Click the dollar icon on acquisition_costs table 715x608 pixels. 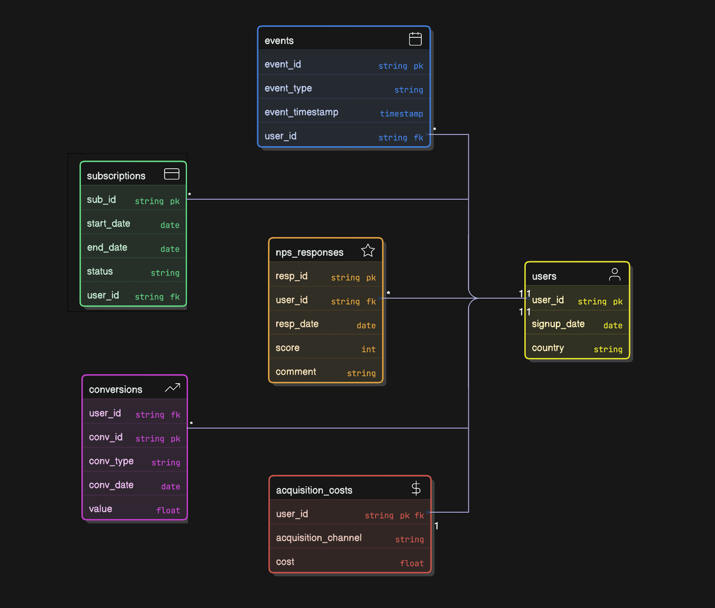tap(416, 488)
